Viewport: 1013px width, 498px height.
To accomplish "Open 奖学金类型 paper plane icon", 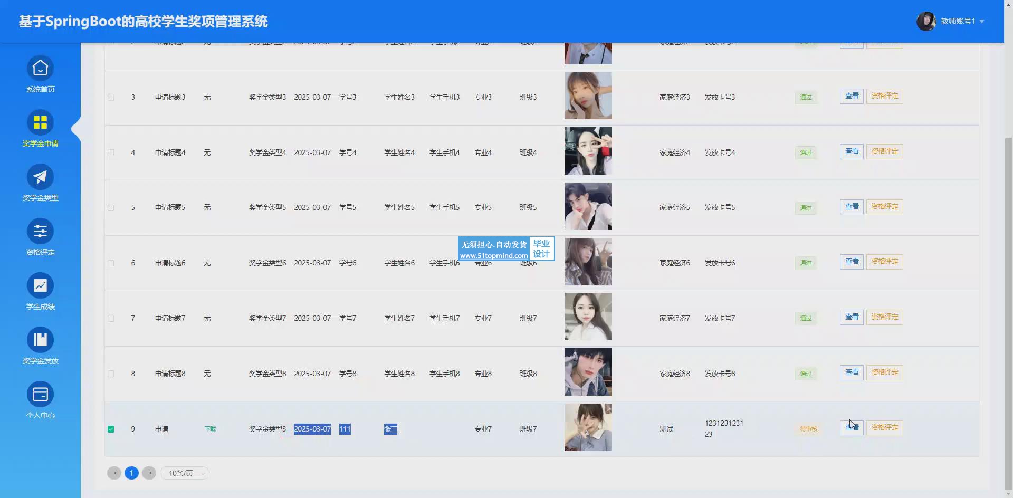I will 40,177.
